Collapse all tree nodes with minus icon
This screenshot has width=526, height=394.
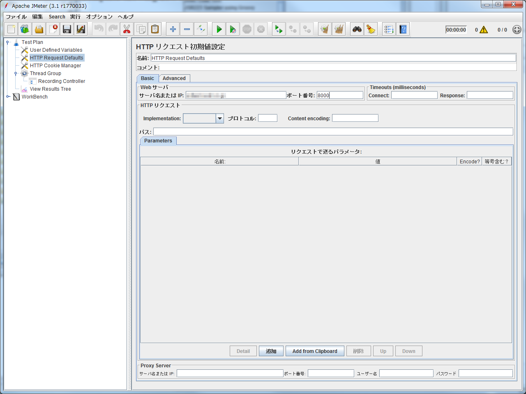187,29
